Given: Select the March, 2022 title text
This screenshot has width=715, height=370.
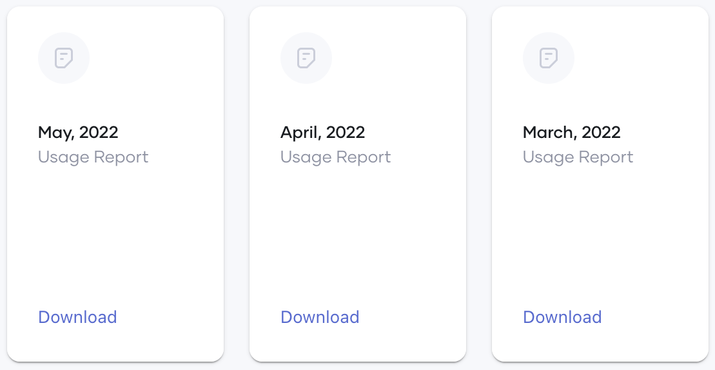Looking at the screenshot, I should pos(571,133).
